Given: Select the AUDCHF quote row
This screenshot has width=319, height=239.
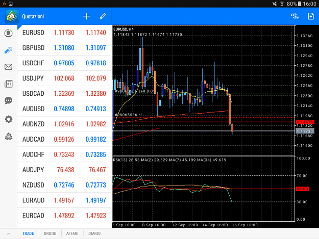Looking at the screenshot, I should (x=64, y=154).
